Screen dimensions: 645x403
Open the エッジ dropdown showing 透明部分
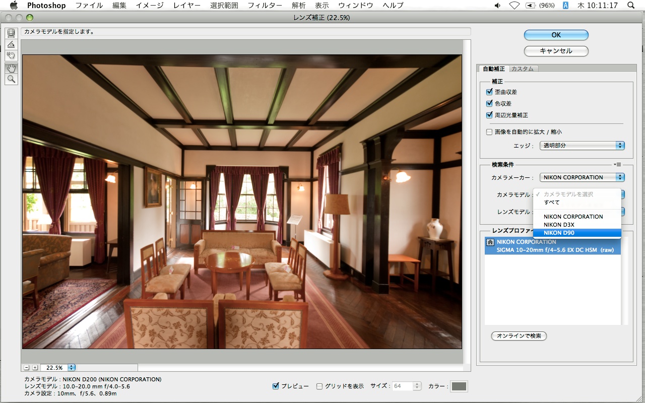(582, 146)
